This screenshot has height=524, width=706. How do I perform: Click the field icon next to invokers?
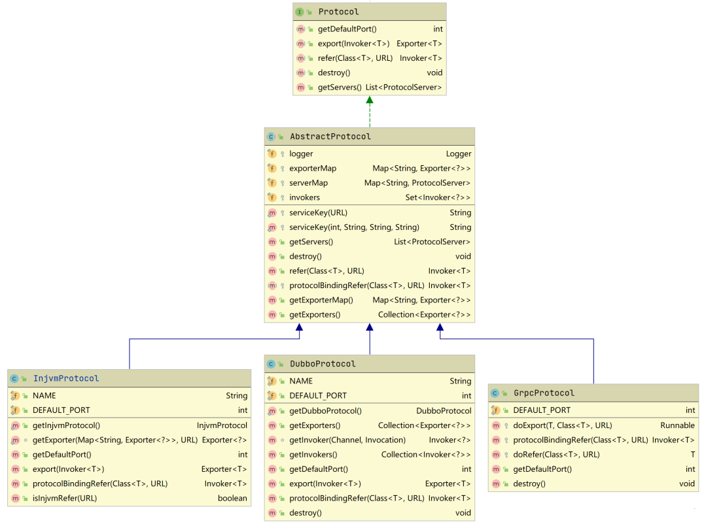(x=272, y=197)
